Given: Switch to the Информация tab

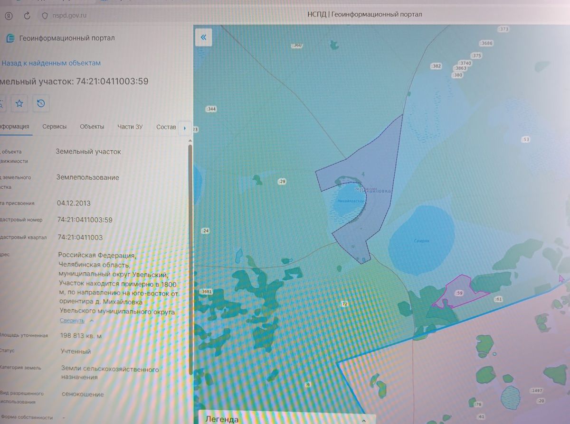Looking at the screenshot, I should tap(15, 127).
